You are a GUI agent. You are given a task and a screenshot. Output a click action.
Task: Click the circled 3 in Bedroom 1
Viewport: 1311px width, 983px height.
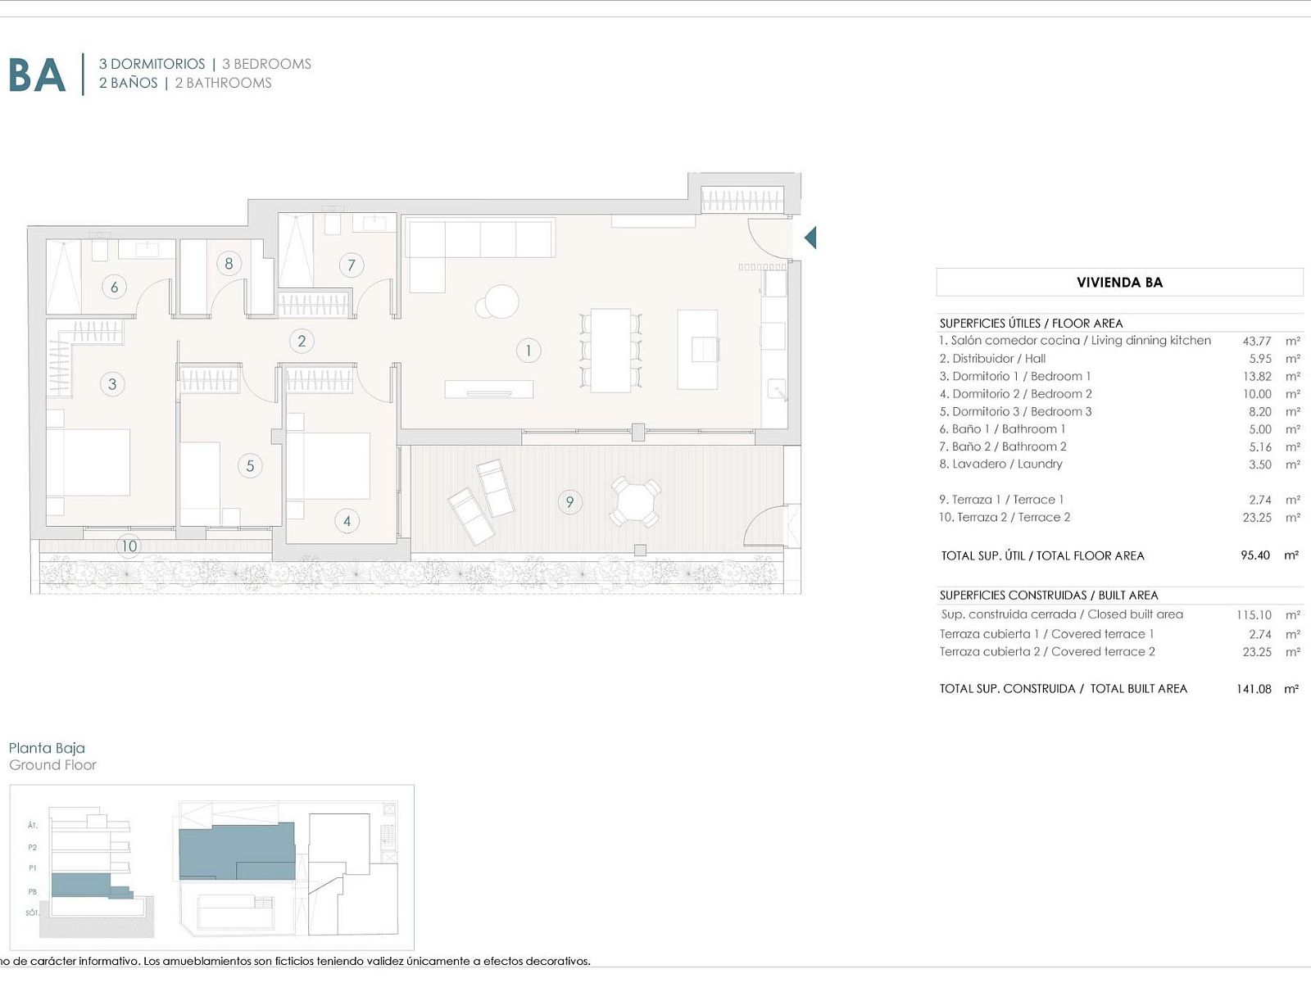click(112, 384)
